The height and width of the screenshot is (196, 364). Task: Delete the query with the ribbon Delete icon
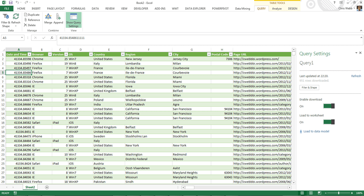point(30,25)
